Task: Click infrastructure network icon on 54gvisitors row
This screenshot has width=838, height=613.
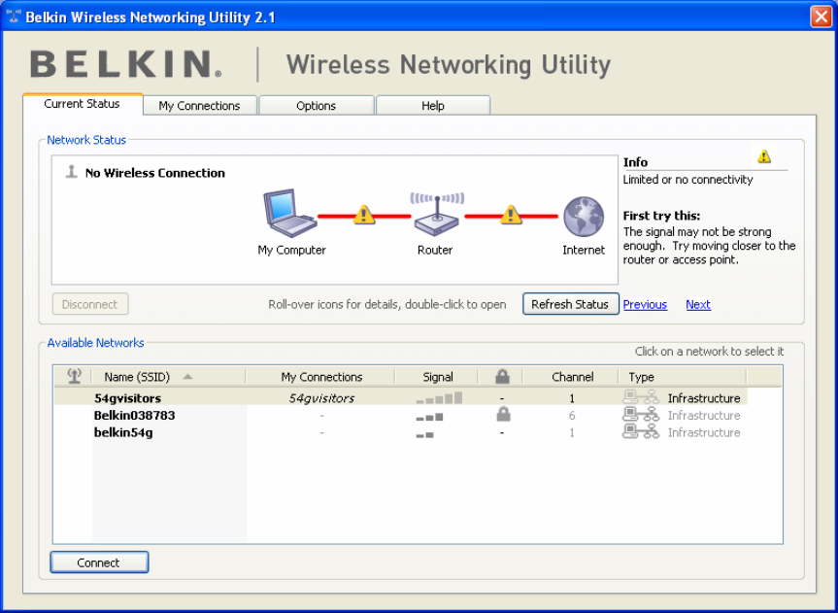Action: tap(641, 397)
